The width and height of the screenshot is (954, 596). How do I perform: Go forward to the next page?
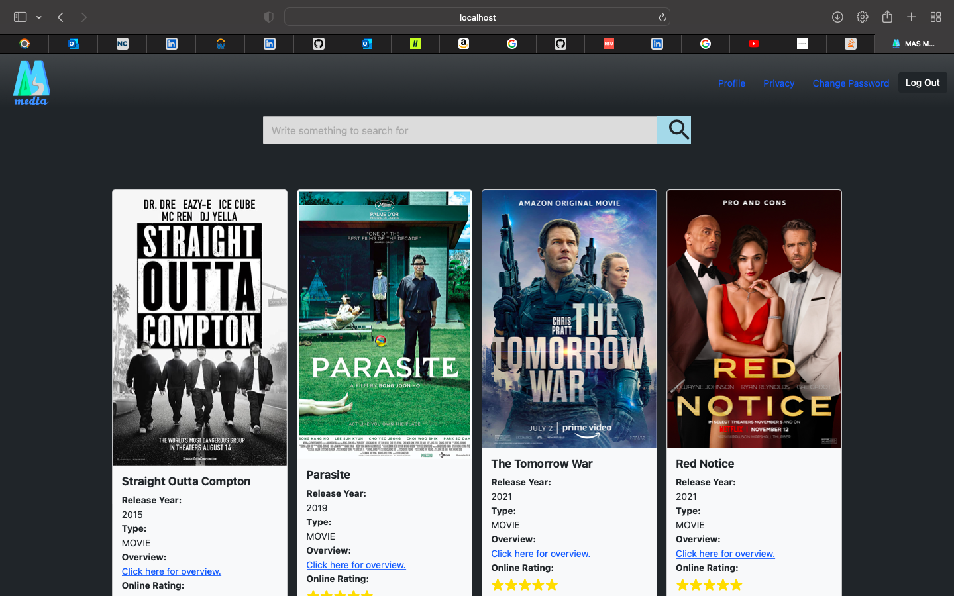click(84, 17)
